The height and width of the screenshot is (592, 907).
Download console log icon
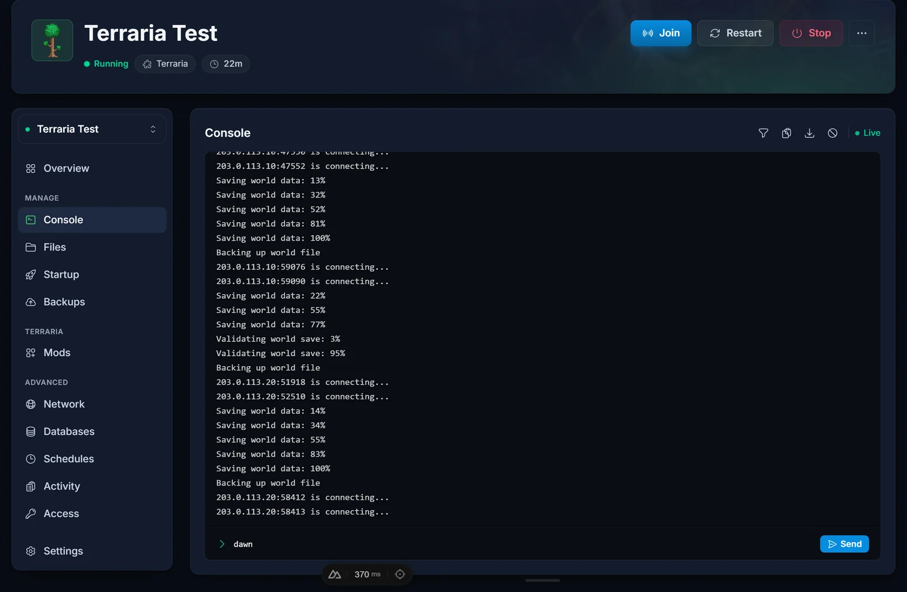pyautogui.click(x=809, y=133)
